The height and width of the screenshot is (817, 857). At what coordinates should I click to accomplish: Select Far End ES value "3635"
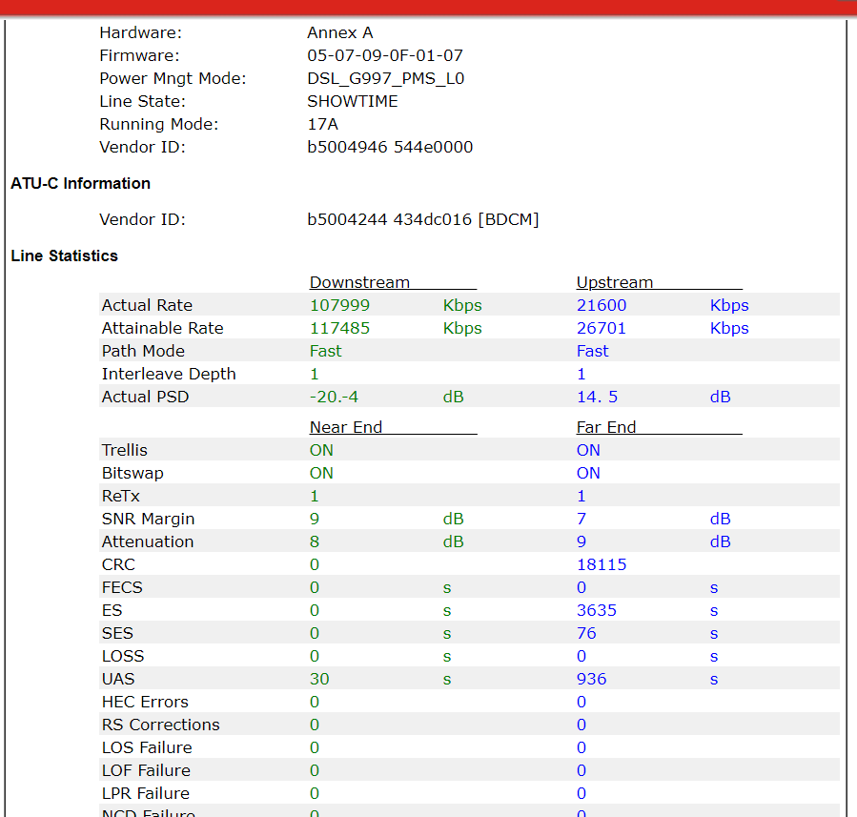click(597, 611)
